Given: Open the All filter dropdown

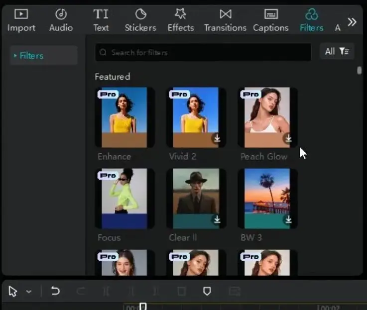Looking at the screenshot, I should click(337, 51).
